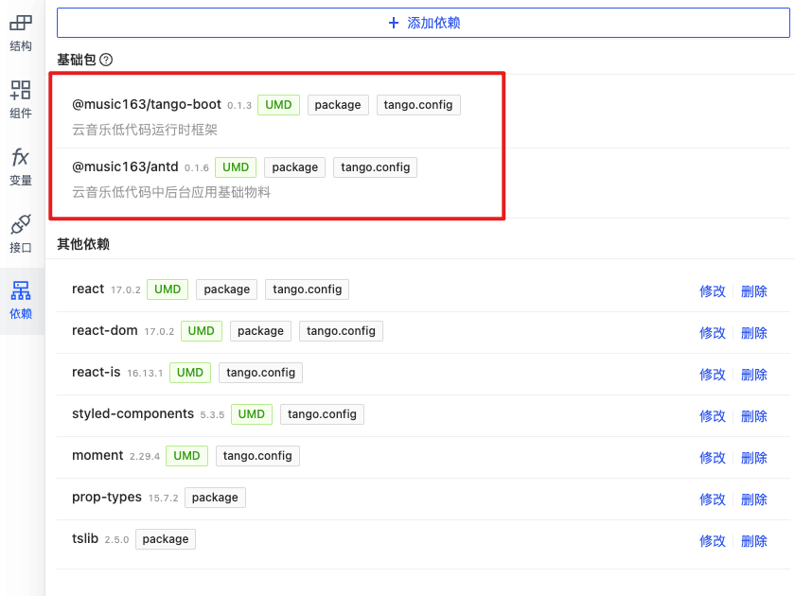Screen dimensions: 795x596
Task: Click the description 云音乐低代码中后台应用基础物料
Action: [171, 192]
